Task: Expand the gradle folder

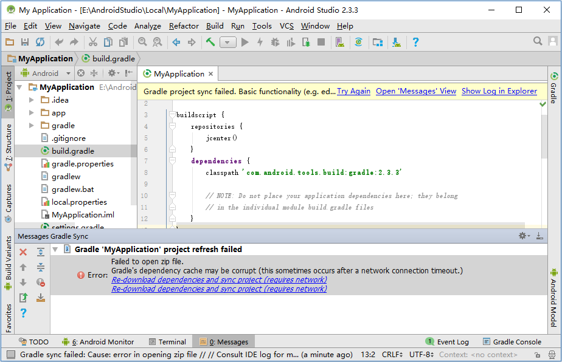Action: click(32, 125)
